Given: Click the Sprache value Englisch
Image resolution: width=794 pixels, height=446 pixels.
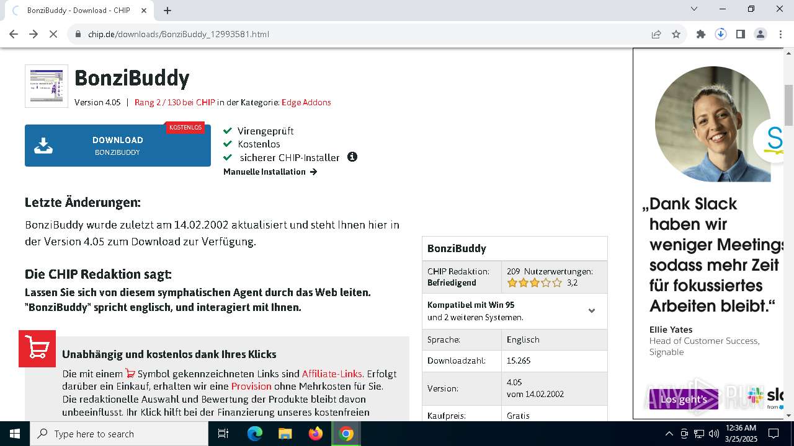Looking at the screenshot, I should [x=523, y=339].
